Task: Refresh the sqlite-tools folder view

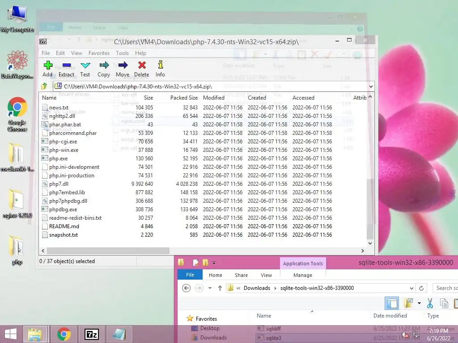Action: pyautogui.click(x=421, y=288)
